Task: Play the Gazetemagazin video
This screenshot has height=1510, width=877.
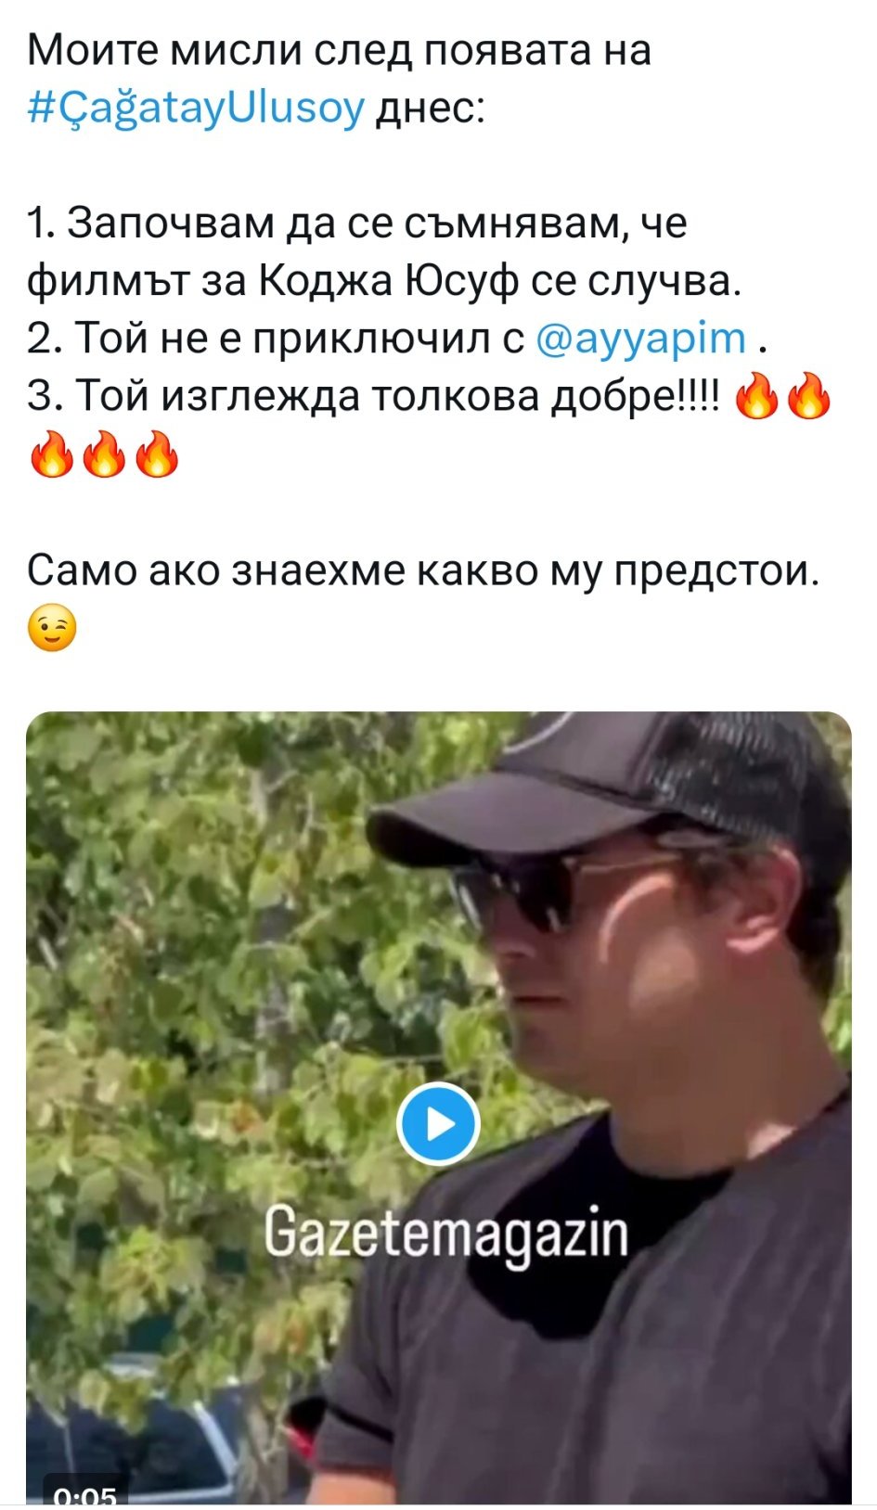Action: point(437,1123)
